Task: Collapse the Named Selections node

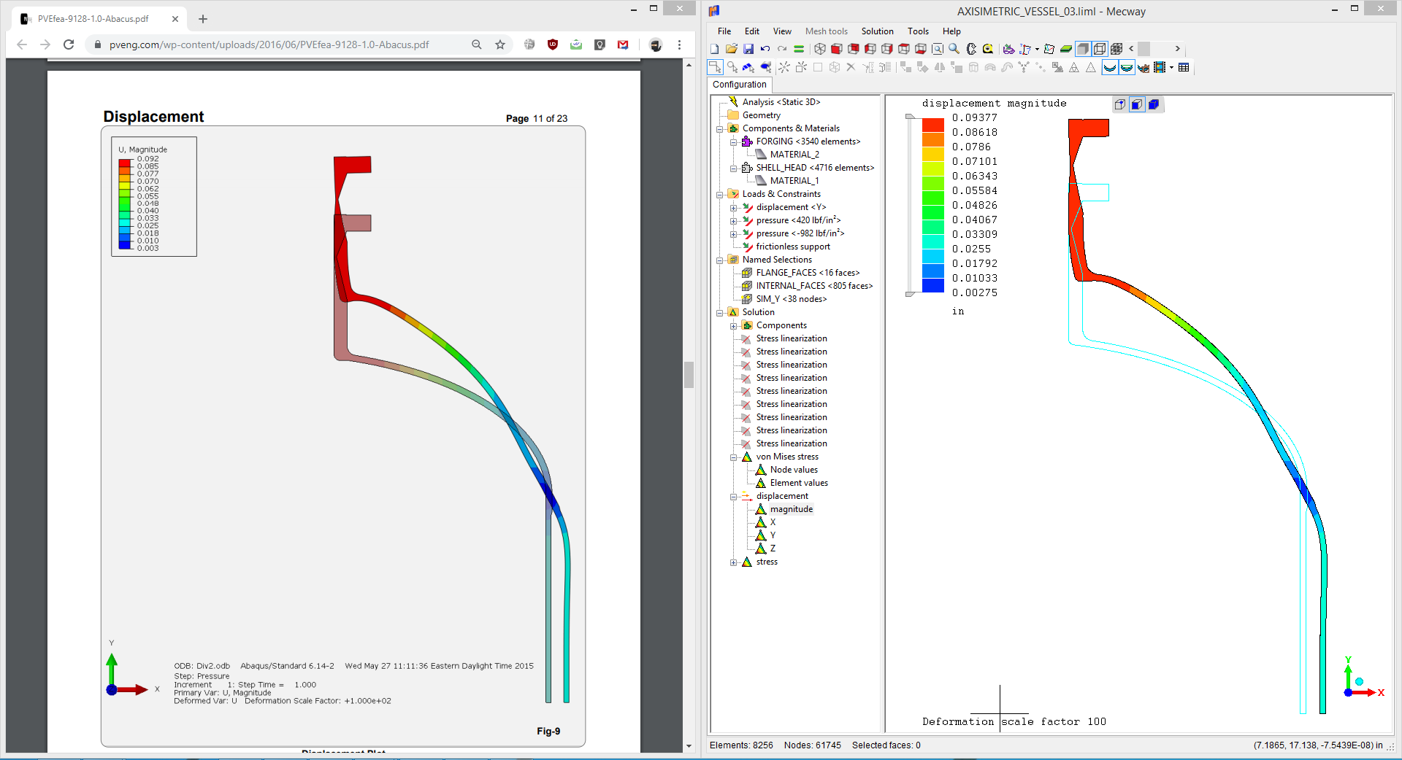Action: pos(720,260)
